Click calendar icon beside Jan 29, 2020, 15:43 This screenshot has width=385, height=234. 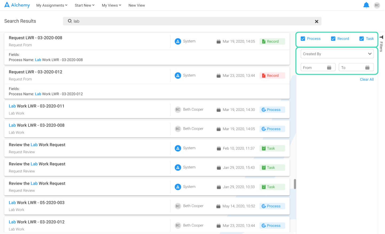click(x=219, y=168)
